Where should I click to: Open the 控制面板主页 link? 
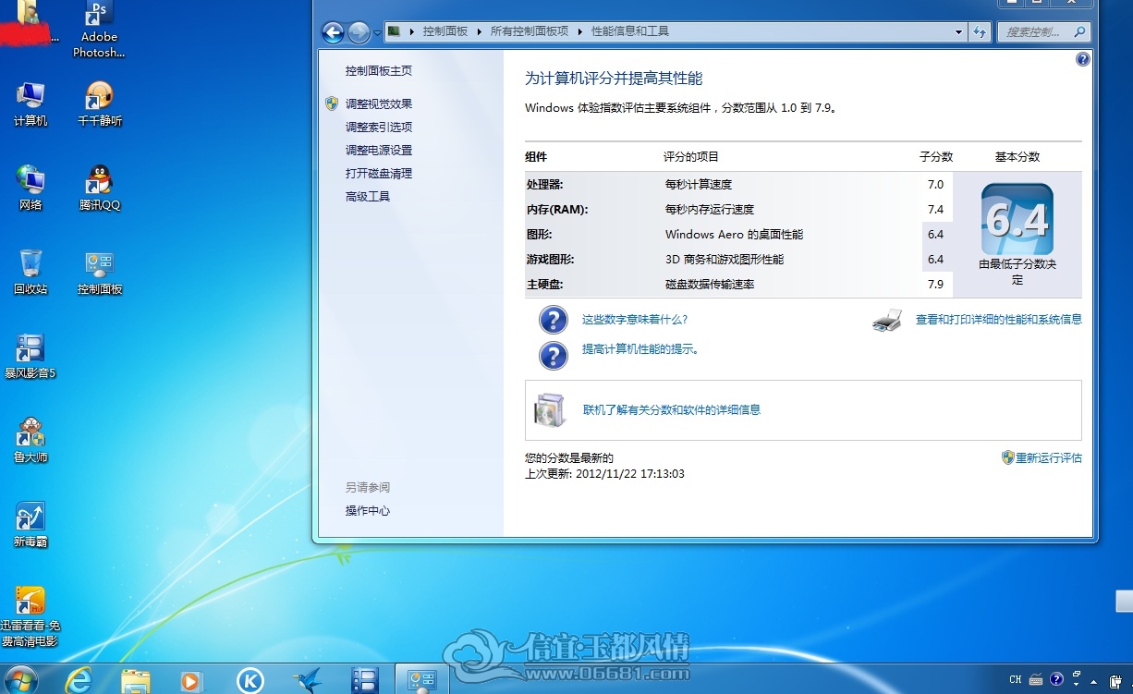pos(379,71)
